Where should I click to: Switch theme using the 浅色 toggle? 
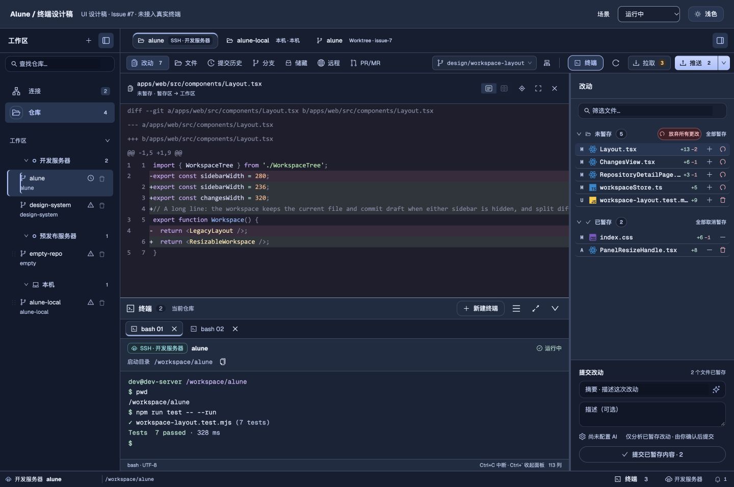tap(705, 14)
